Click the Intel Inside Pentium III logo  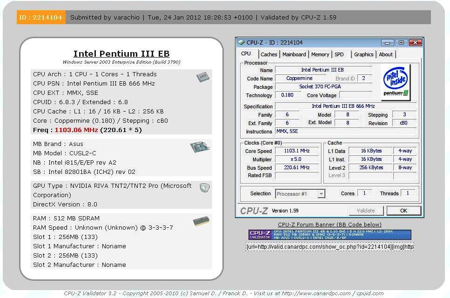coord(396,83)
